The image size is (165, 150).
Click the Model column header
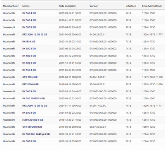[x=26, y=6]
